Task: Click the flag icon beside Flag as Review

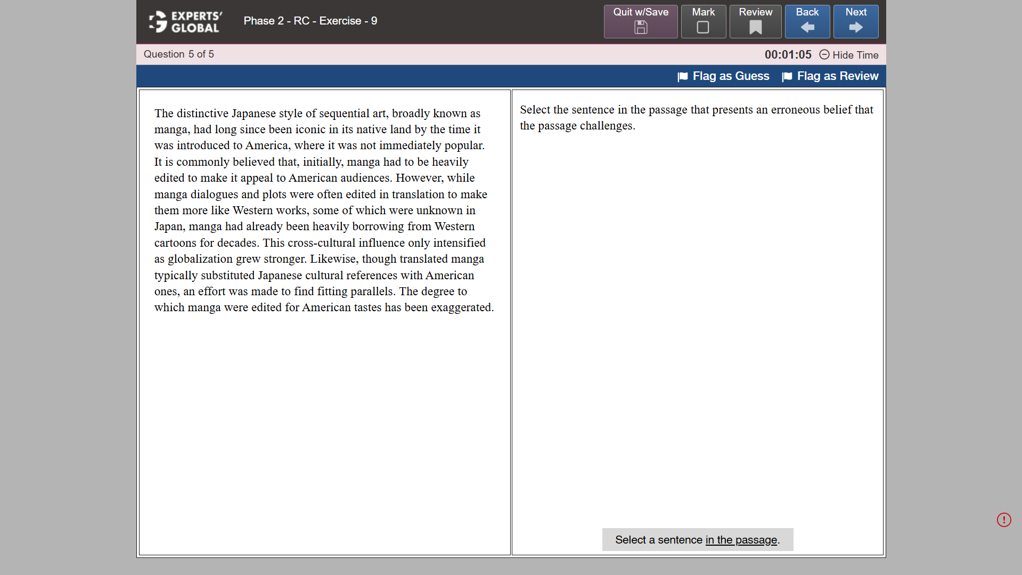Action: [x=787, y=76]
